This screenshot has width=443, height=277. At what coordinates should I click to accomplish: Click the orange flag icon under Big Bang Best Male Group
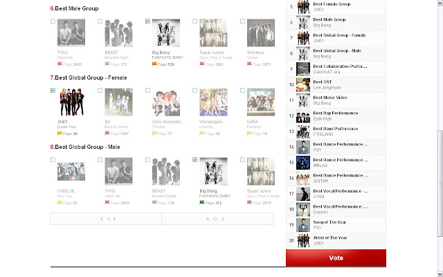click(154, 64)
